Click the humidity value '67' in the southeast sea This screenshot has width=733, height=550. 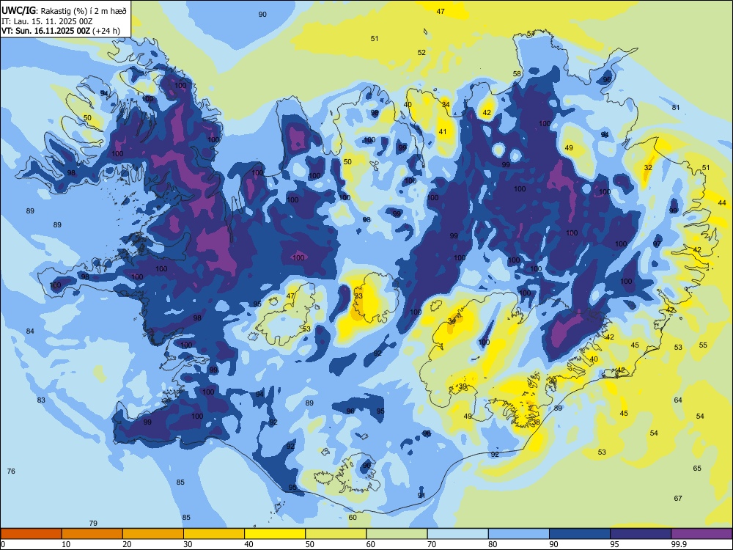pos(678,498)
